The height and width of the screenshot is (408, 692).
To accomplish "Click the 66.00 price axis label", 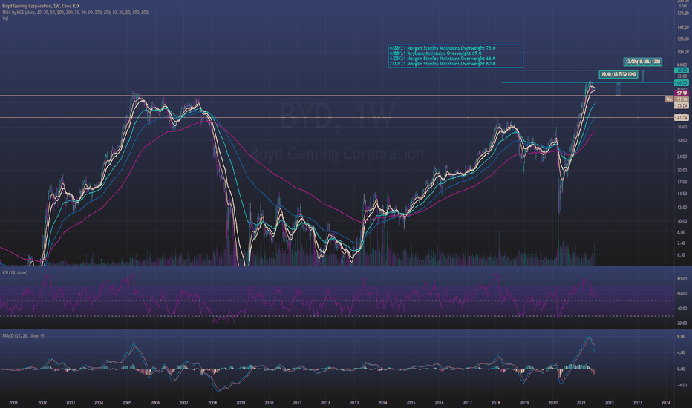I will 682,83.
